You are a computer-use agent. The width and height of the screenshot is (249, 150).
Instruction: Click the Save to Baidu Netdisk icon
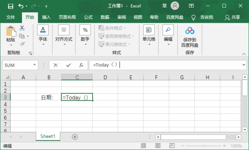190,31
